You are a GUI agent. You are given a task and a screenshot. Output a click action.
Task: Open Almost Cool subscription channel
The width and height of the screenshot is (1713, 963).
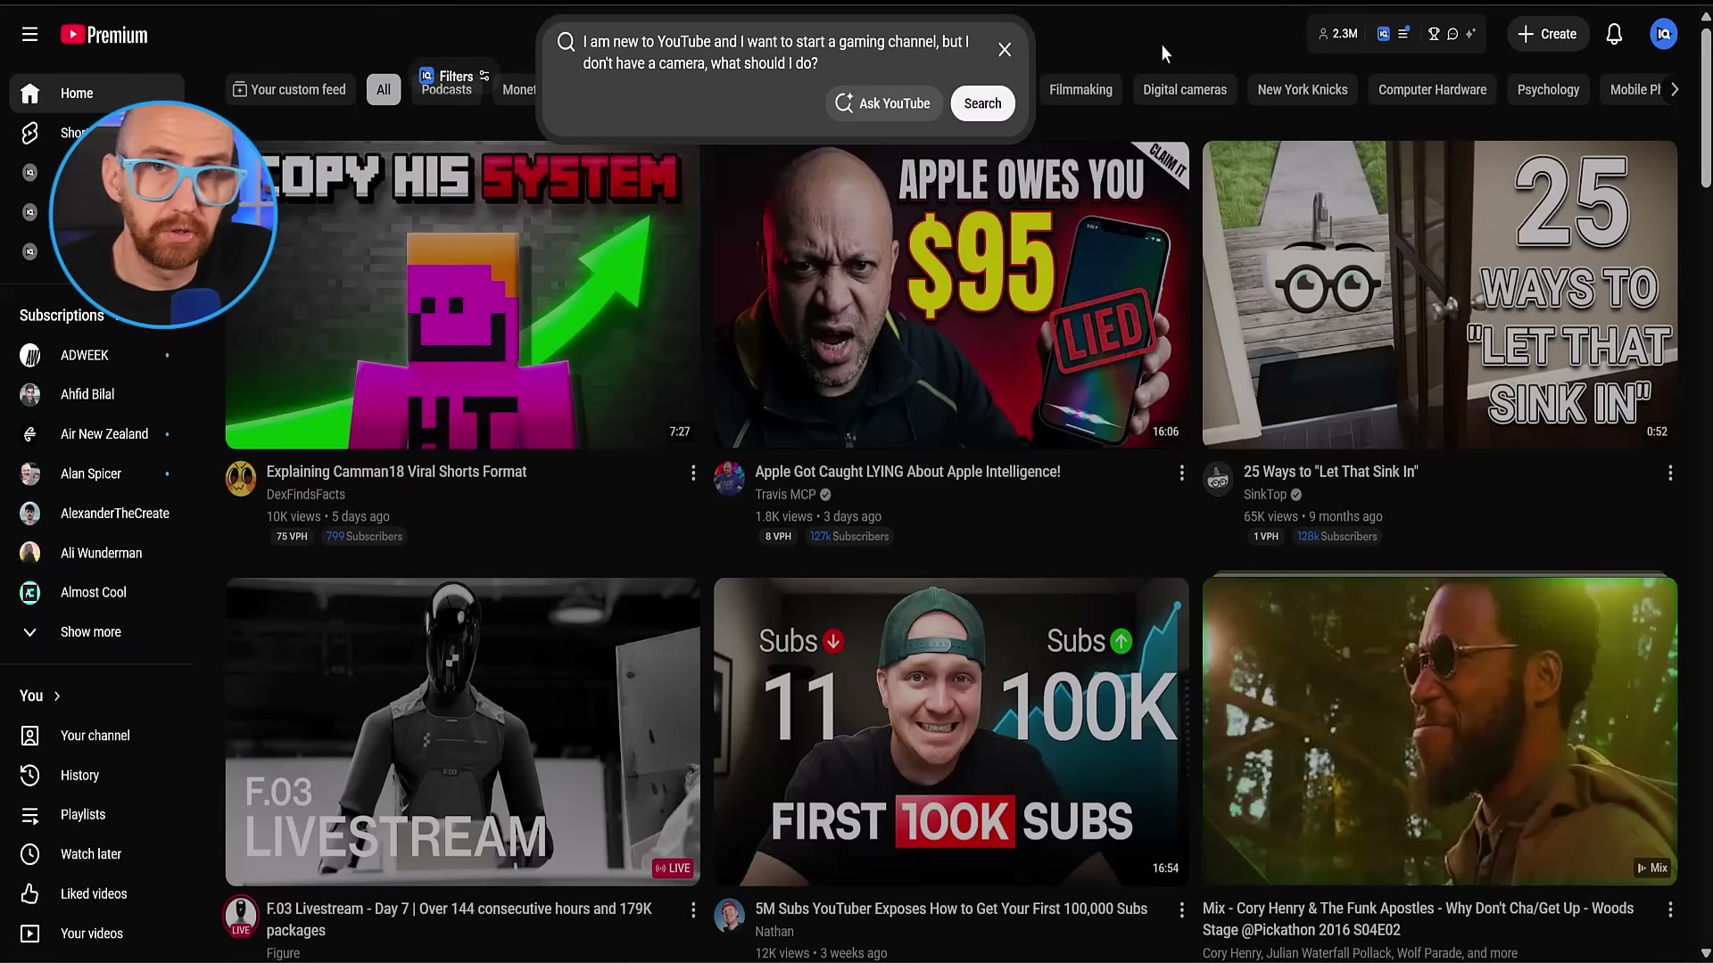[97, 592]
